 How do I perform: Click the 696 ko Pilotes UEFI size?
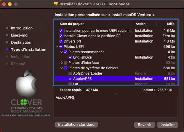click(x=169, y=47)
